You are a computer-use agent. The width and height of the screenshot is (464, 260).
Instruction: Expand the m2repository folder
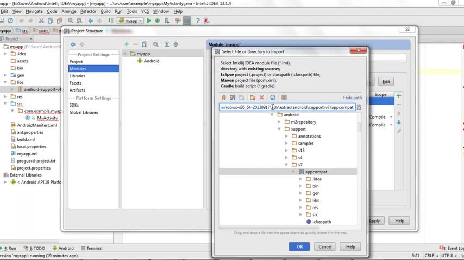(279, 122)
